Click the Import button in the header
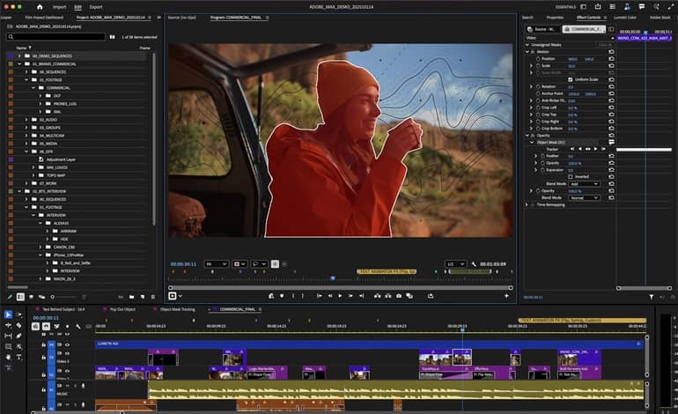Image resolution: width=678 pixels, height=414 pixels. 60,6
